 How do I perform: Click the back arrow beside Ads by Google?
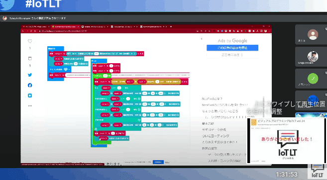pyautogui.click(x=202, y=39)
